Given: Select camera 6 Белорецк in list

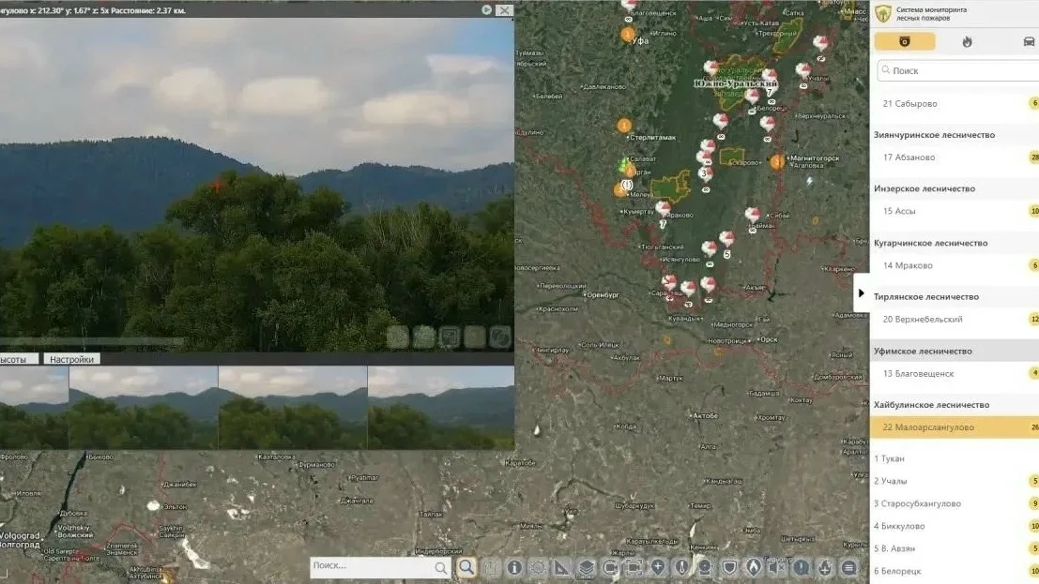Looking at the screenshot, I should (955, 571).
